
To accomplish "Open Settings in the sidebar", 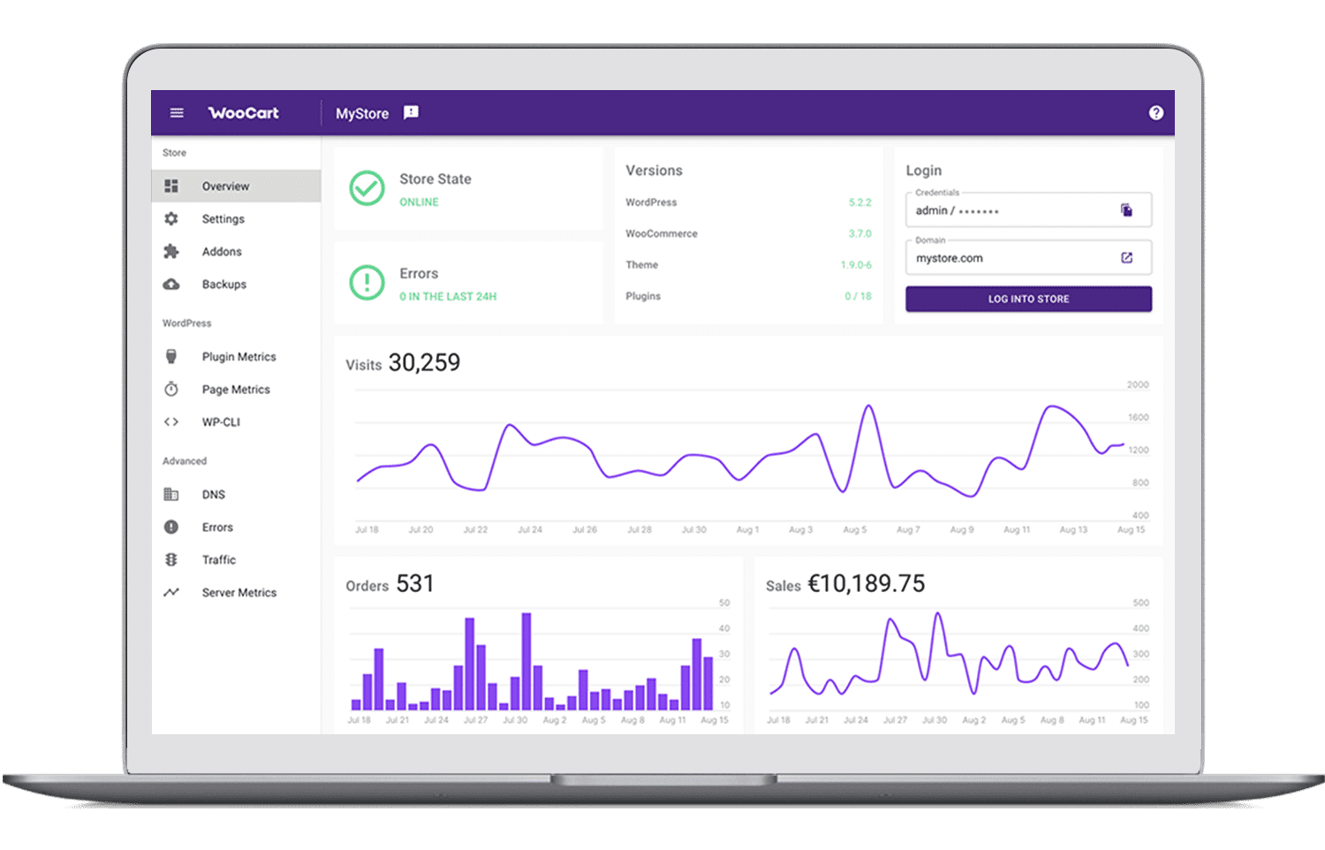I will (x=236, y=218).
